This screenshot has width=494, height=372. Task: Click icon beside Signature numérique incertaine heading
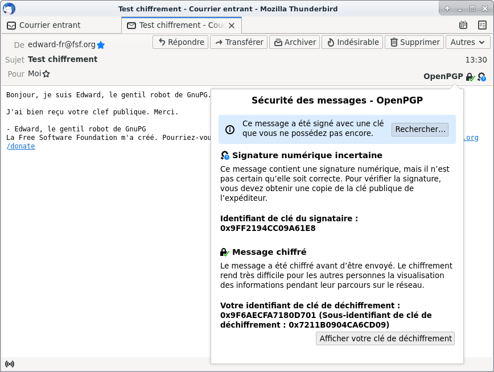[x=225, y=155]
